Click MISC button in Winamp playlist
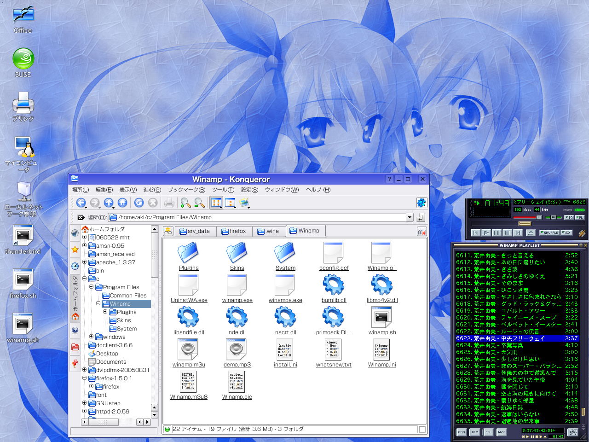Viewport: 589px width, 442px height. 502,432
